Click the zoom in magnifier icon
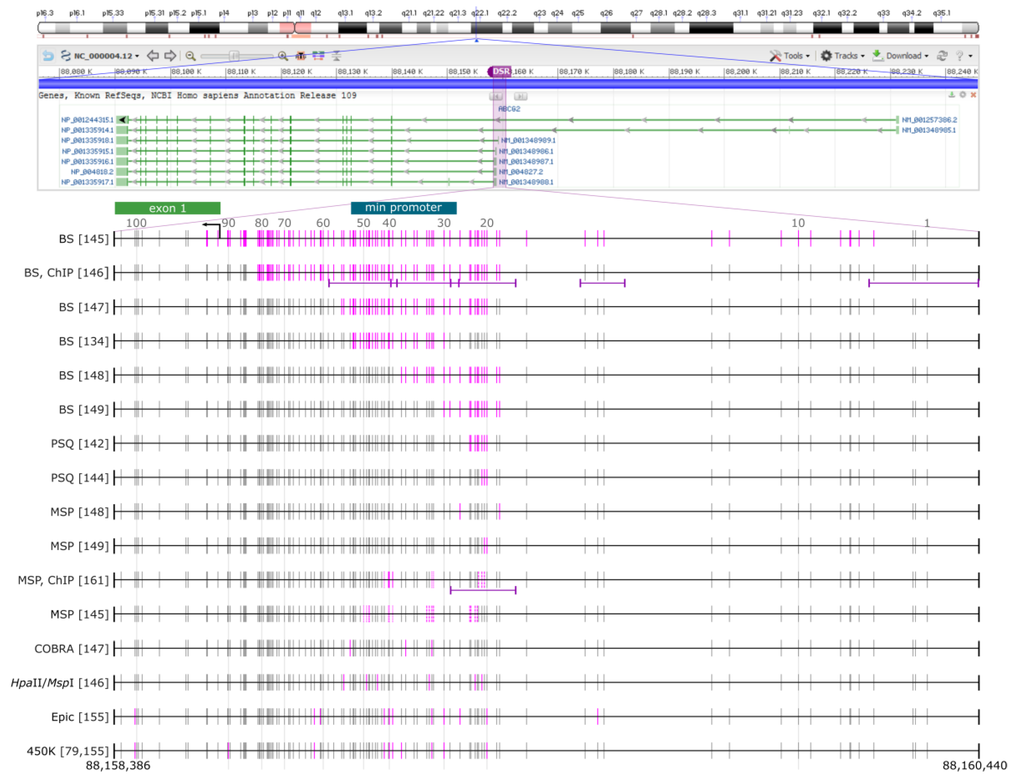 pos(282,56)
